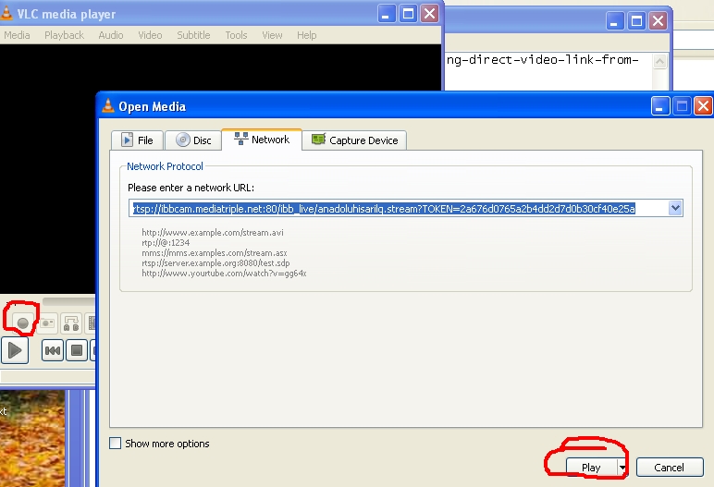Skip to previous media in VLC
Screen dimensions: 714x487
[53, 350]
